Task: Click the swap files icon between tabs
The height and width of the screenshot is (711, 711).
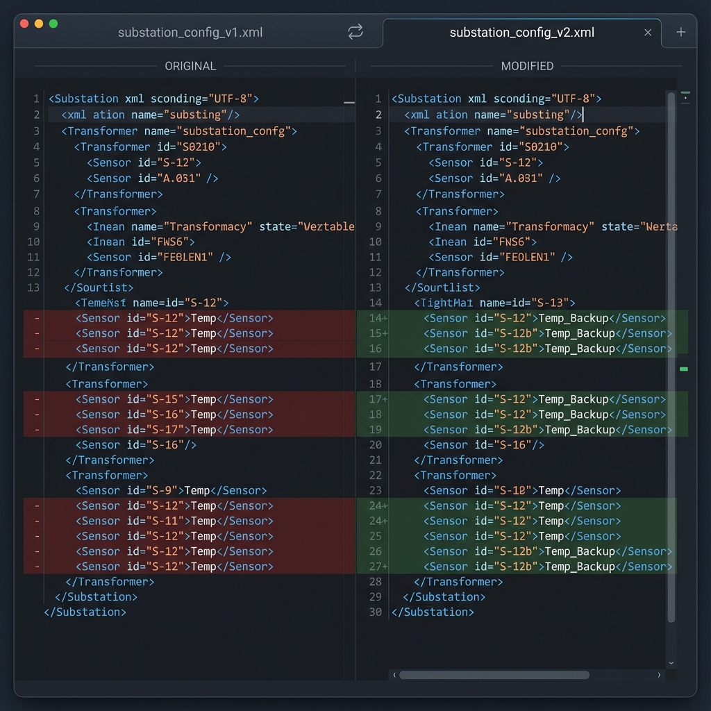Action: tap(355, 32)
